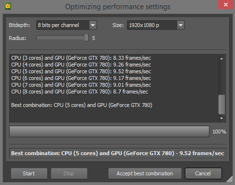This screenshot has height=185, width=235.
Task: Click the 1920x1080 p size field
Action: [x=156, y=25]
